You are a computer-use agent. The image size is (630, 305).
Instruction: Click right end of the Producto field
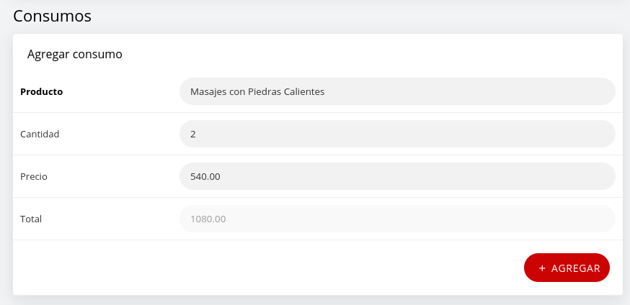pyautogui.click(x=598, y=92)
